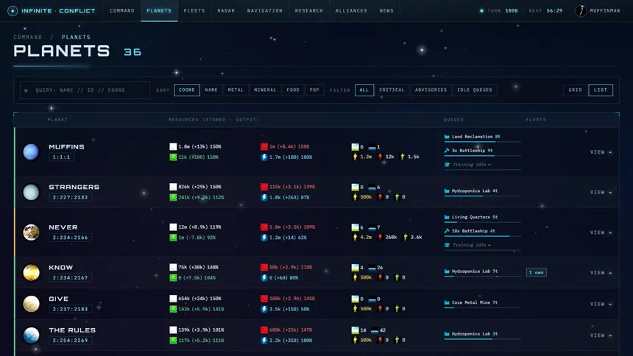The image size is (633, 356).
Task: Click the '1 own' fleet badge on Know
Action: [x=536, y=272]
